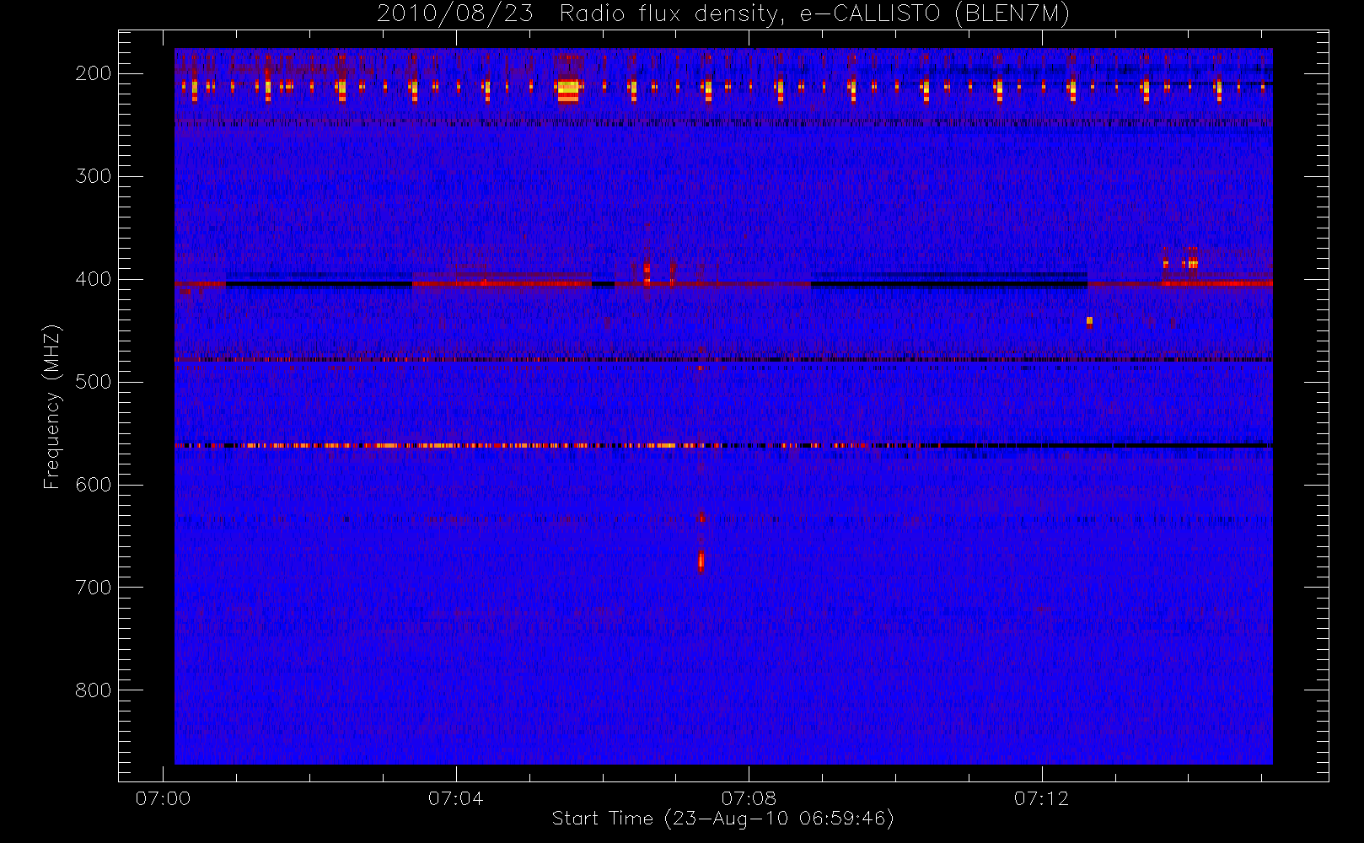
Task: Click the 600 frequency tick label
Action: pyautogui.click(x=93, y=485)
